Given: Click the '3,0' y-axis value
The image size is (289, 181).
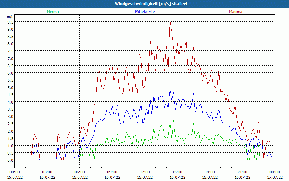Looking at the screenshot, I should (10, 117).
